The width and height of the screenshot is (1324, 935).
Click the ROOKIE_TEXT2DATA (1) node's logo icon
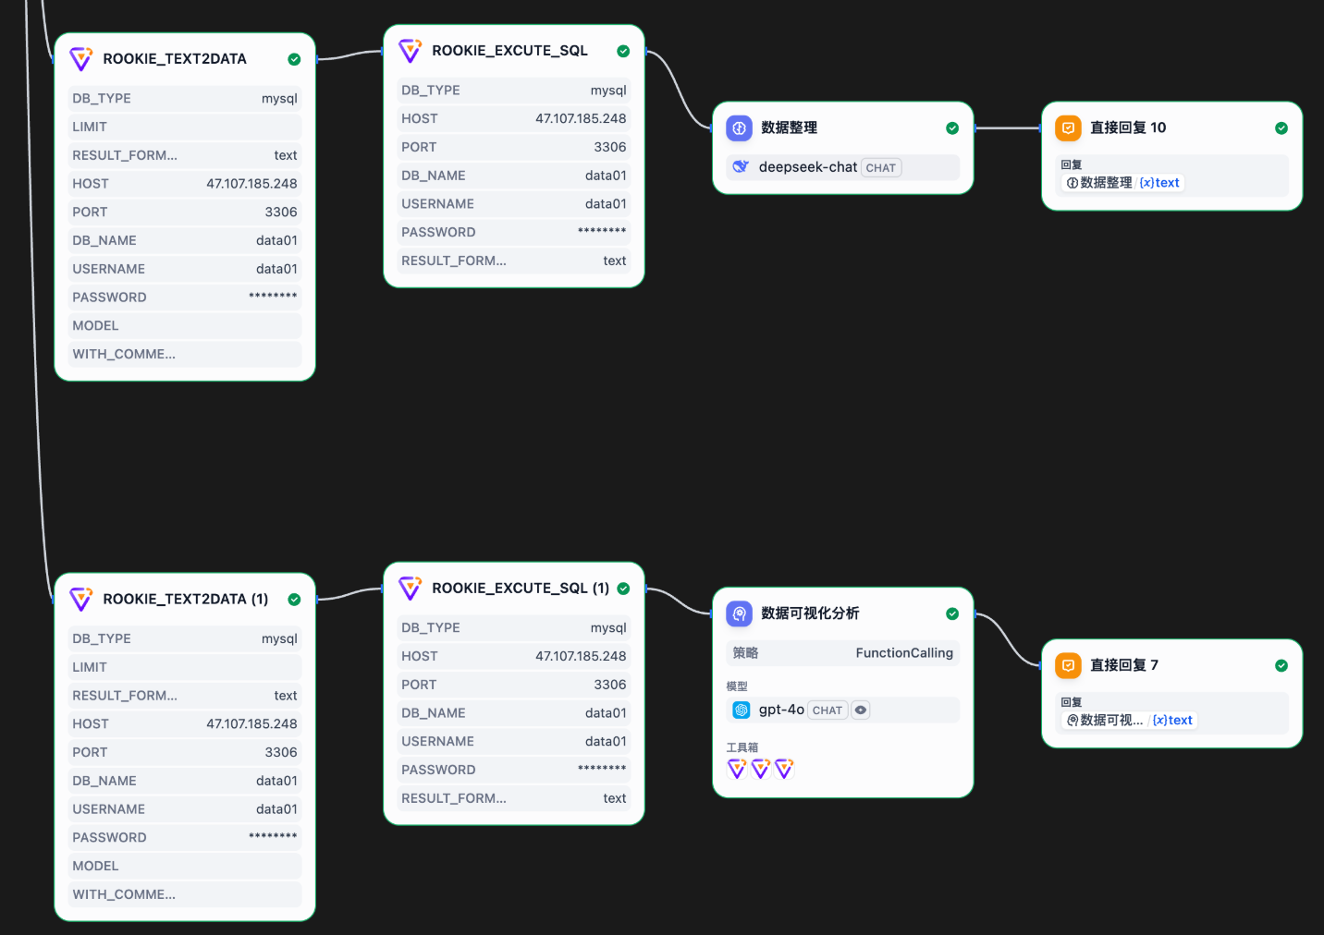coord(81,600)
